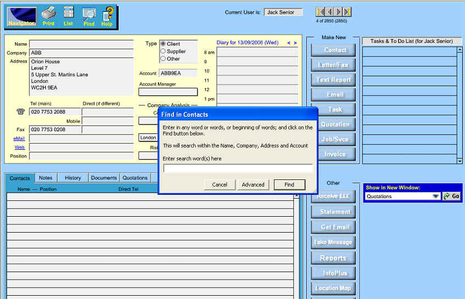Screen dimensions: 465x299
Task: Click the Diary for 13/09/2006 heading
Action: pos(248,43)
